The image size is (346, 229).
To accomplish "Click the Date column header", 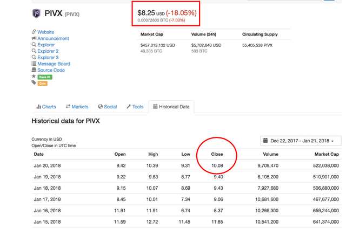I will (x=38, y=154).
